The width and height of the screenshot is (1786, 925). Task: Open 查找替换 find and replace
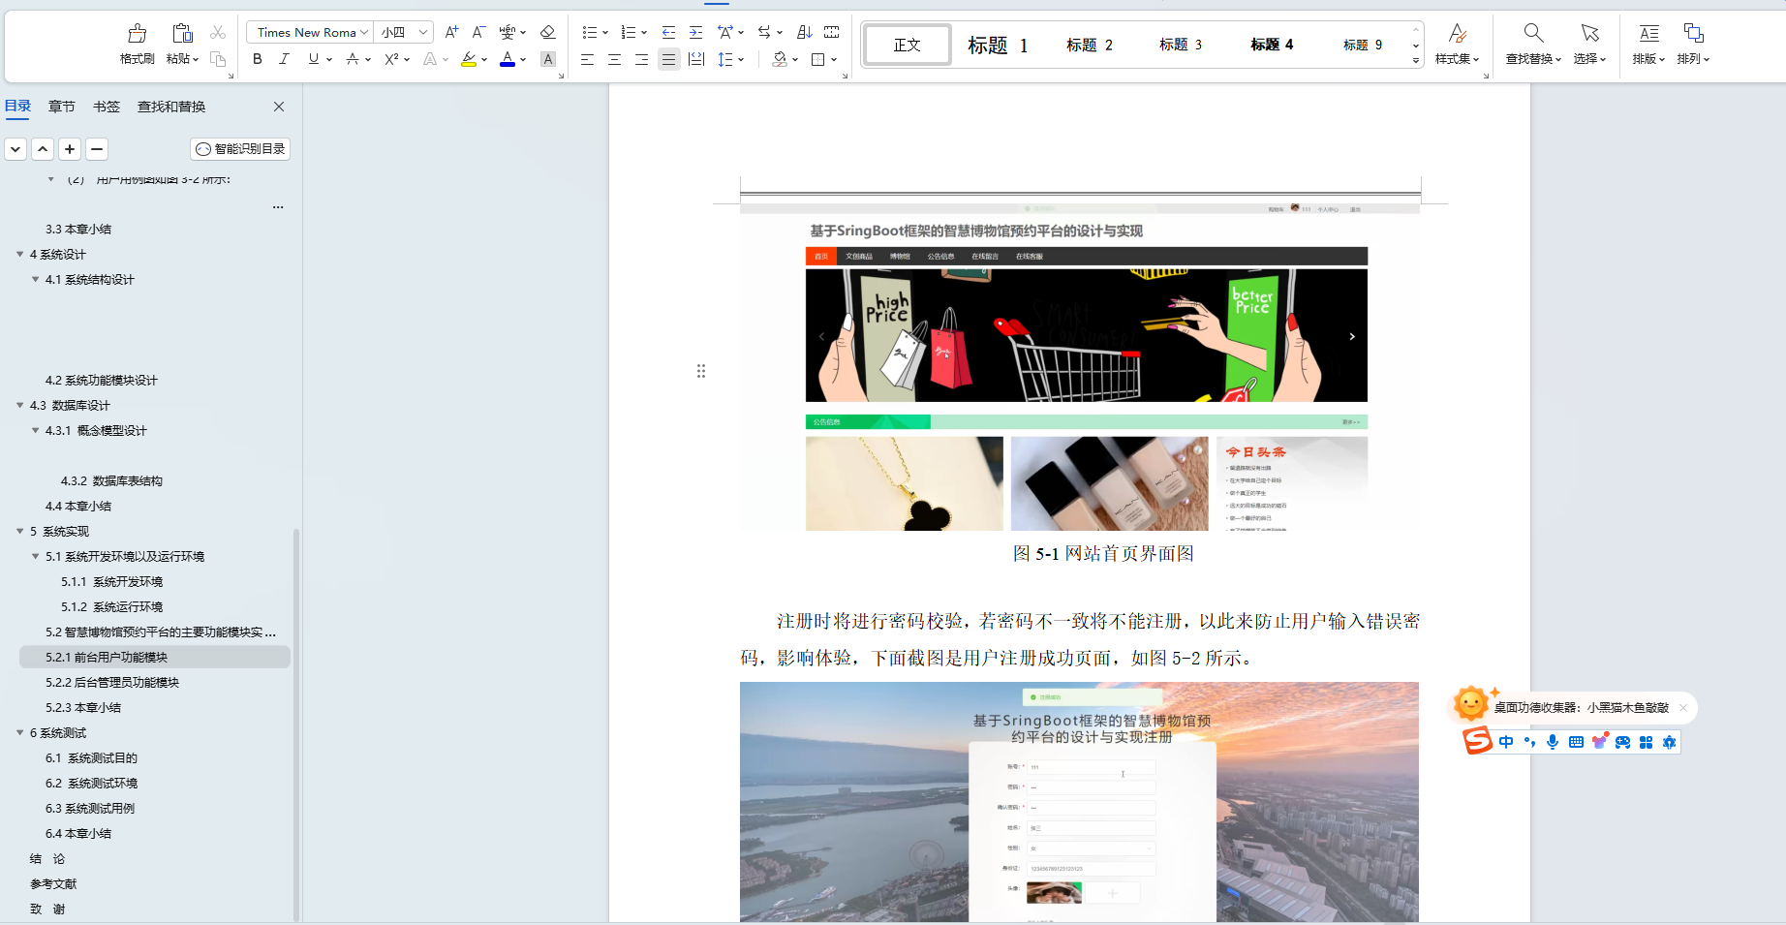[x=1533, y=45]
